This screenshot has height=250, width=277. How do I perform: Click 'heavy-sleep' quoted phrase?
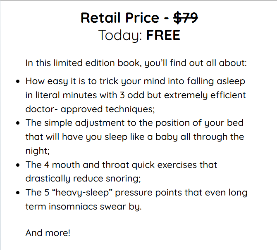(x=82, y=193)
